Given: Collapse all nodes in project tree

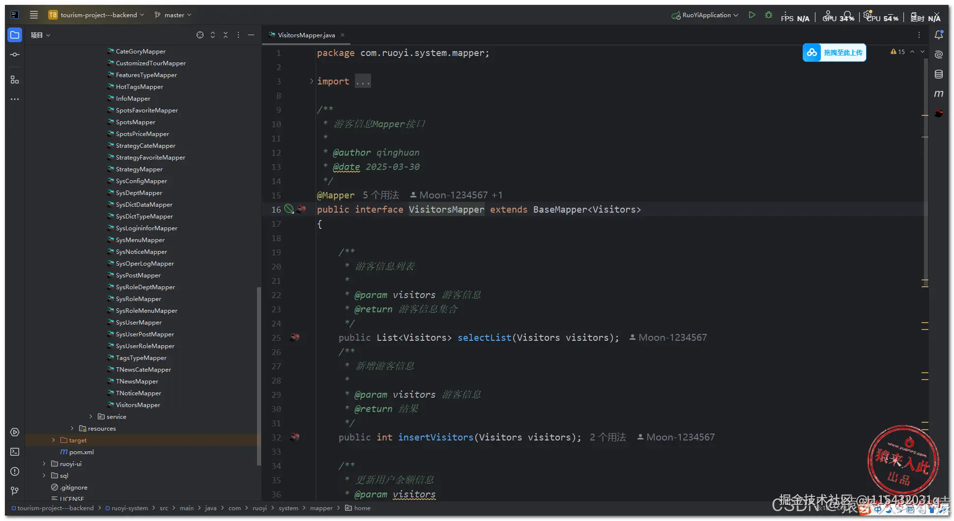Looking at the screenshot, I should 226,35.
